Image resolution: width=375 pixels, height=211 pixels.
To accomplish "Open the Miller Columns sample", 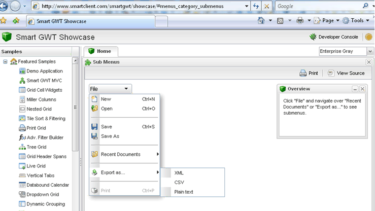I will pyautogui.click(x=41, y=99).
